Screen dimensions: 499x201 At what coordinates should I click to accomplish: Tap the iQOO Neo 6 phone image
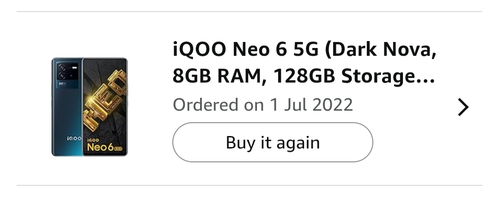coord(89,106)
